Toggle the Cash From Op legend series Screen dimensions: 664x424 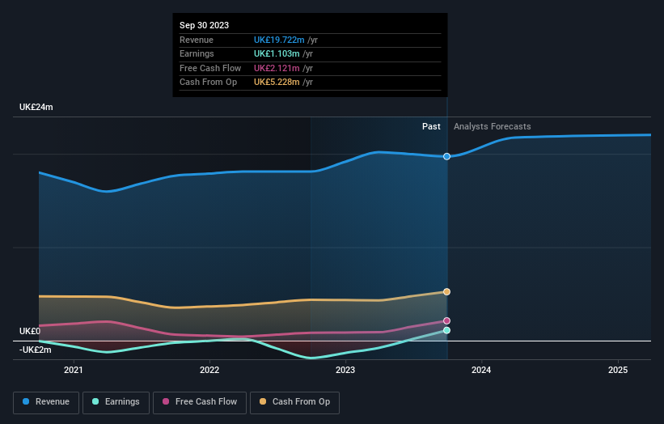(294, 402)
